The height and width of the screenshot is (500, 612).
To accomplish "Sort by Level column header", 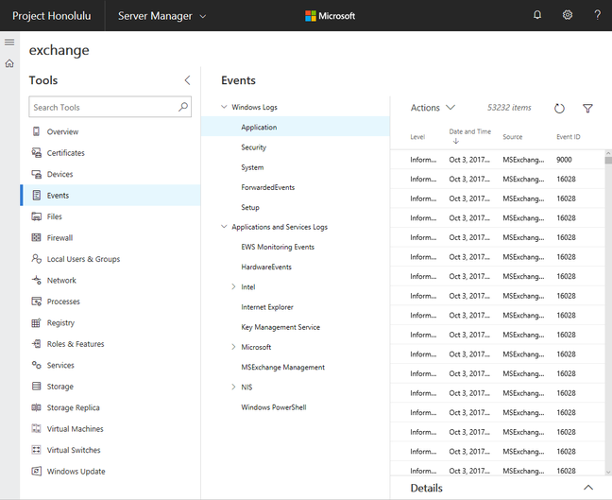I will click(417, 137).
